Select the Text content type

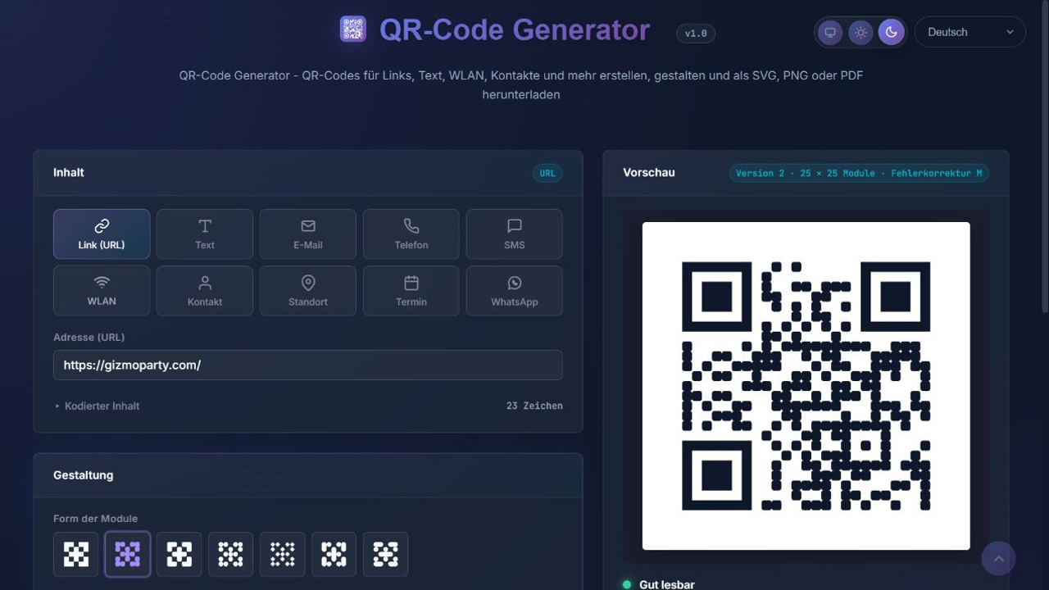[205, 234]
